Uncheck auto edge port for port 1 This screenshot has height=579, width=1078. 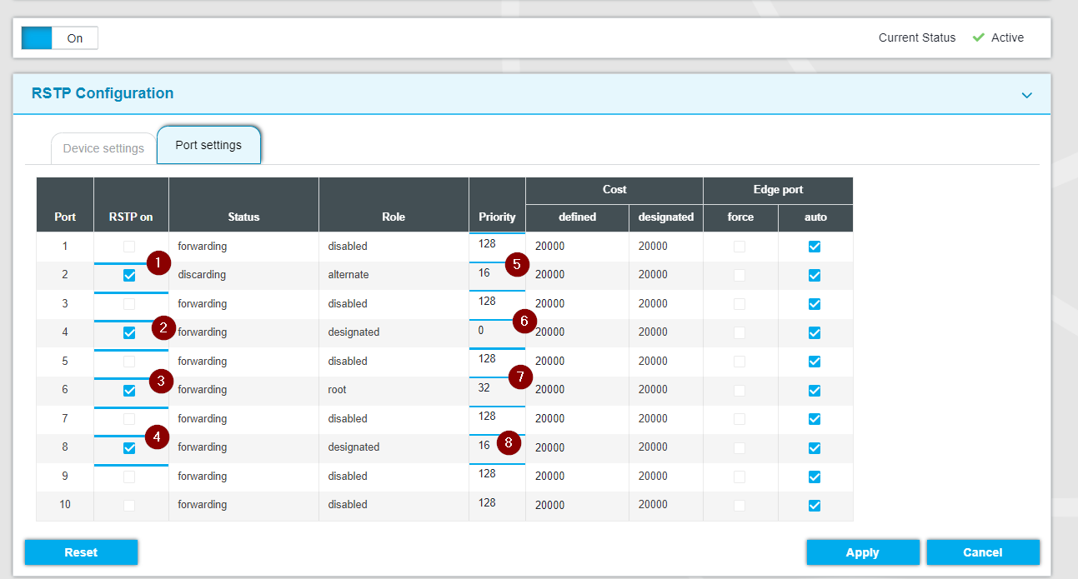[815, 247]
